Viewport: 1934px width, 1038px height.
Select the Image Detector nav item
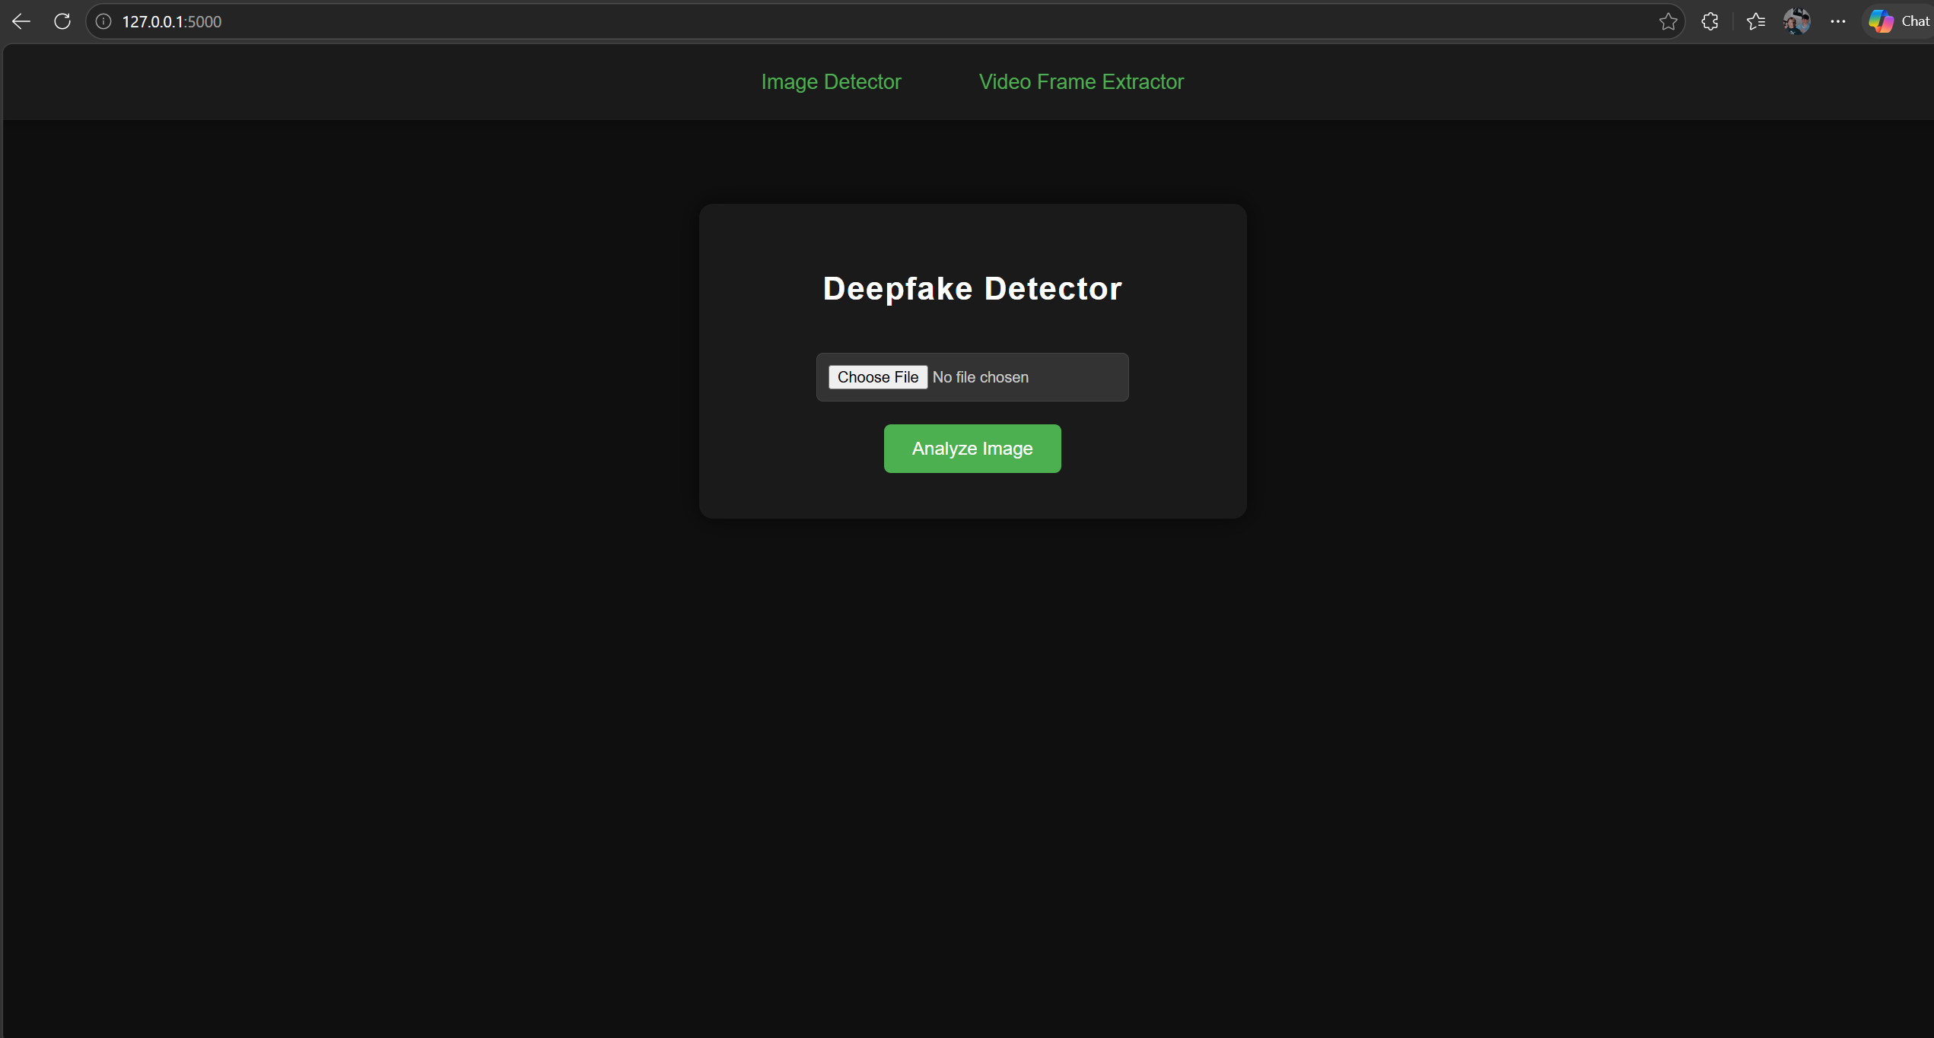click(x=830, y=81)
